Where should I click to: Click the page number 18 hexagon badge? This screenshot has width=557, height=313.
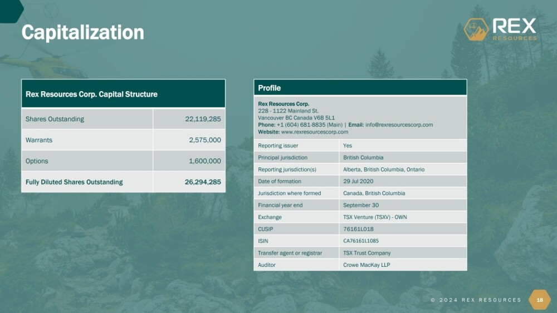pyautogui.click(x=540, y=300)
